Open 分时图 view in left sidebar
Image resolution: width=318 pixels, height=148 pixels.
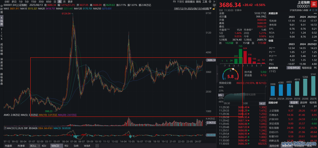(x=1, y=9)
